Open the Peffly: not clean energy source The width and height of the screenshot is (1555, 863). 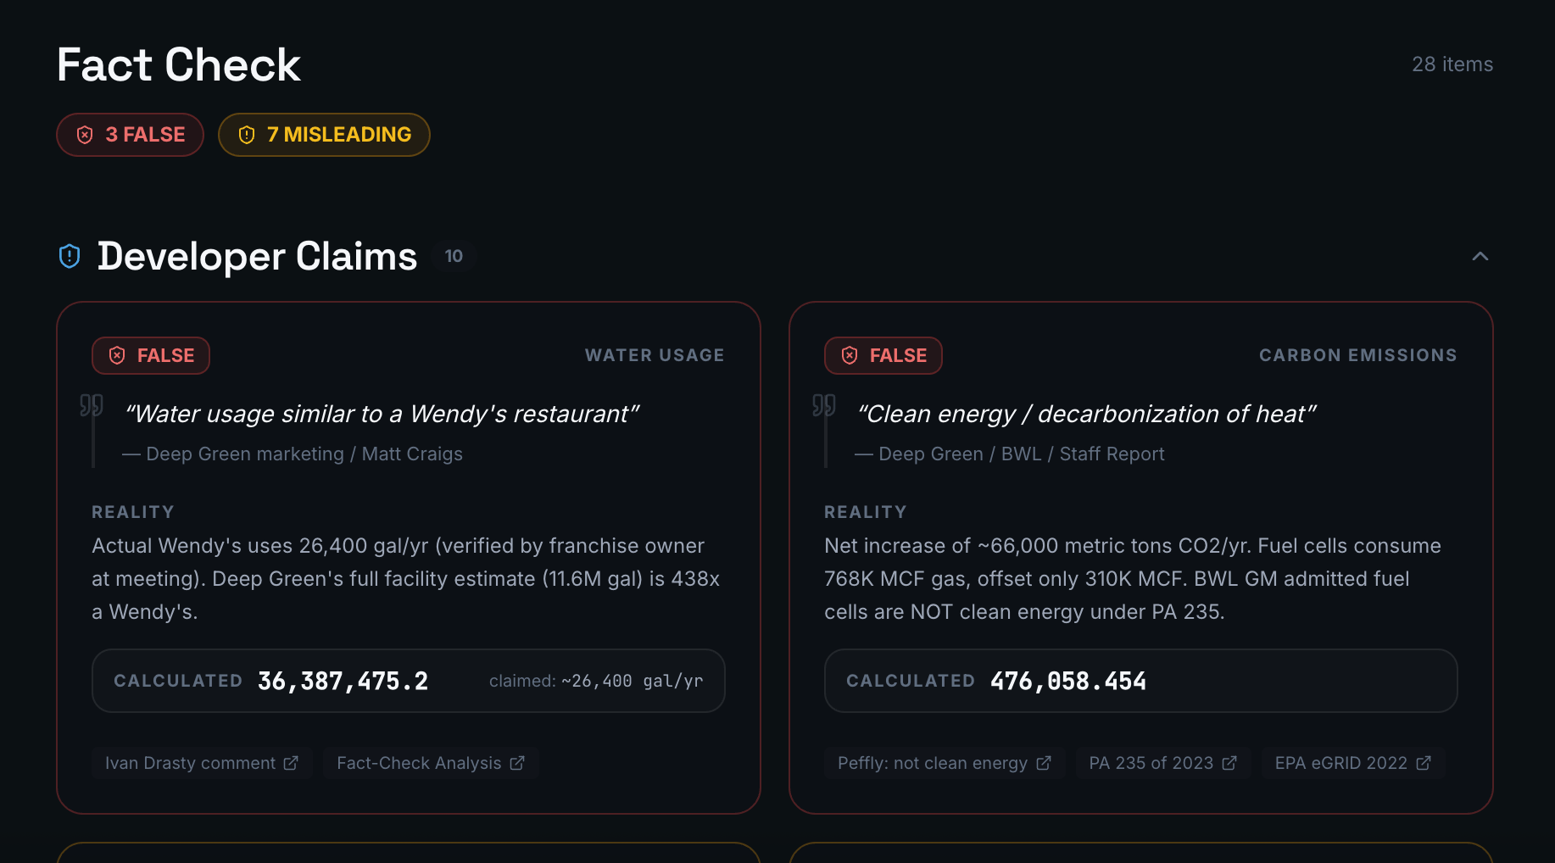(945, 762)
